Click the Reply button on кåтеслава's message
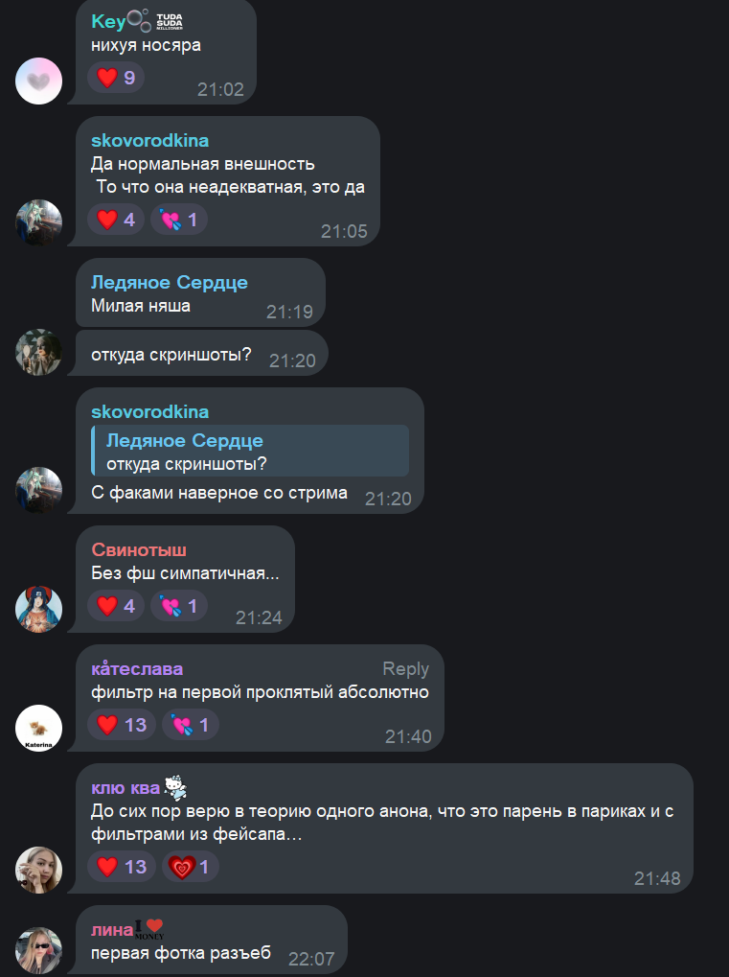 pos(405,668)
